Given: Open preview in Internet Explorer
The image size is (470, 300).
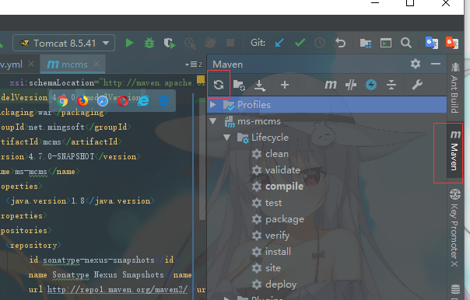Looking at the screenshot, I should click(x=143, y=101).
